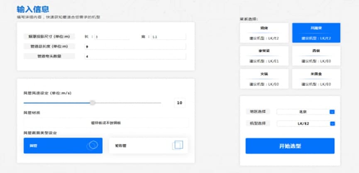Select the blue 圆管 round duct option
The image size is (359, 173).
pos(63,146)
